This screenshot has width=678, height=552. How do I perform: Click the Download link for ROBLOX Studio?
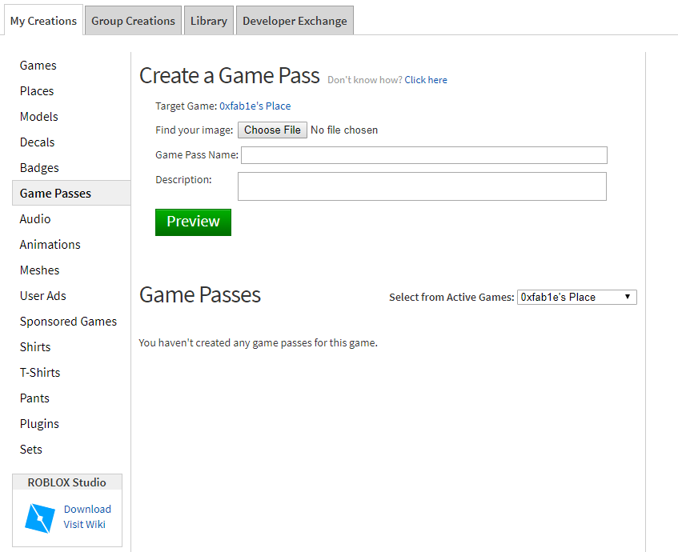87,510
